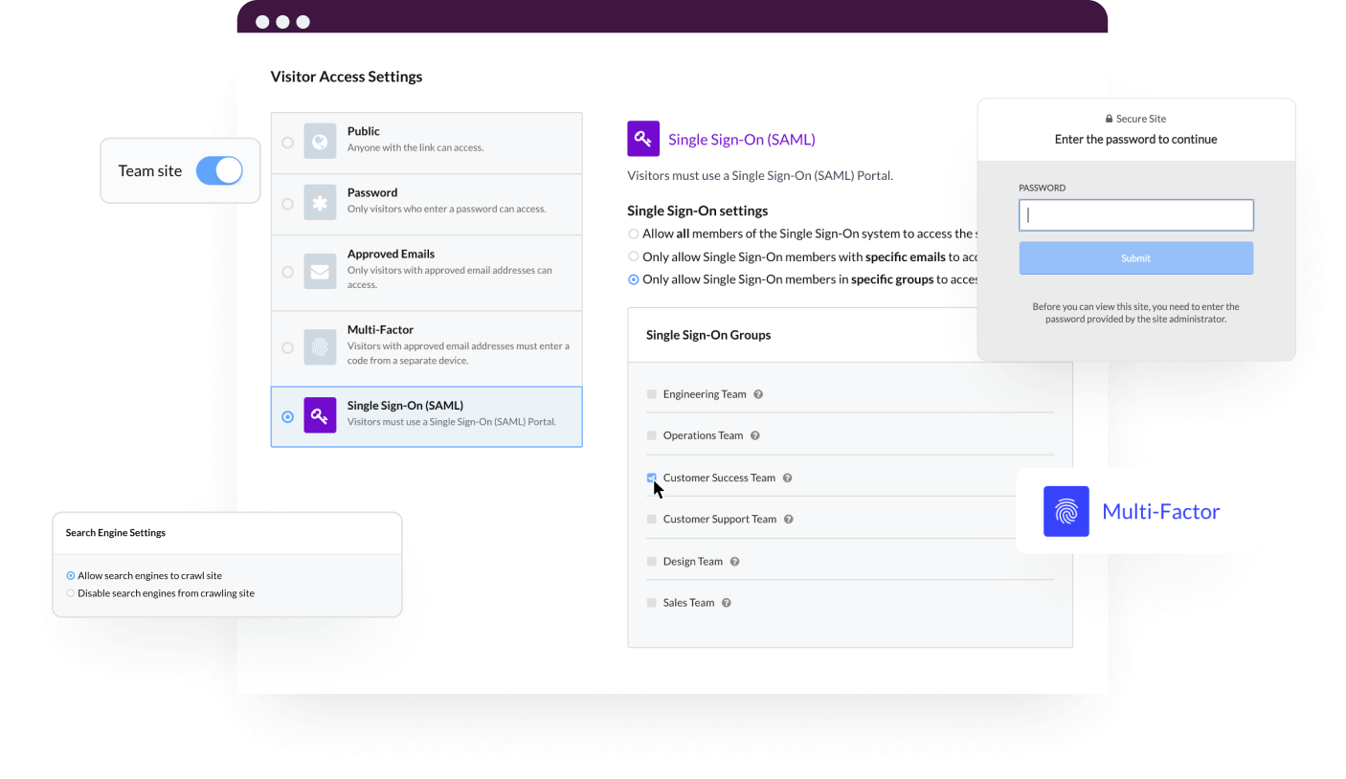This screenshot has width=1346, height=779.
Task: Select the Multi-Factor access radio button
Action: point(288,348)
